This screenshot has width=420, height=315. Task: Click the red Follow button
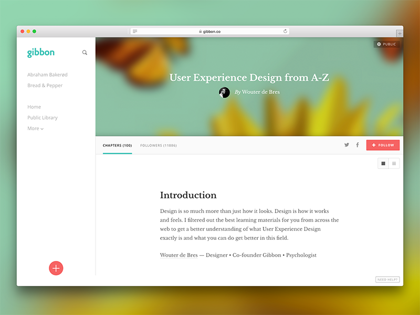click(383, 145)
